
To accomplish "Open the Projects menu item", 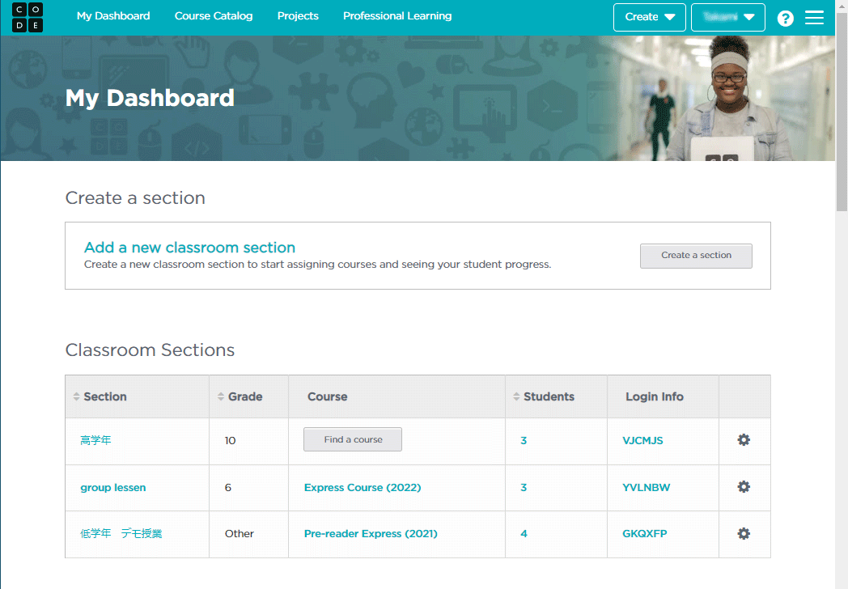I will click(298, 16).
